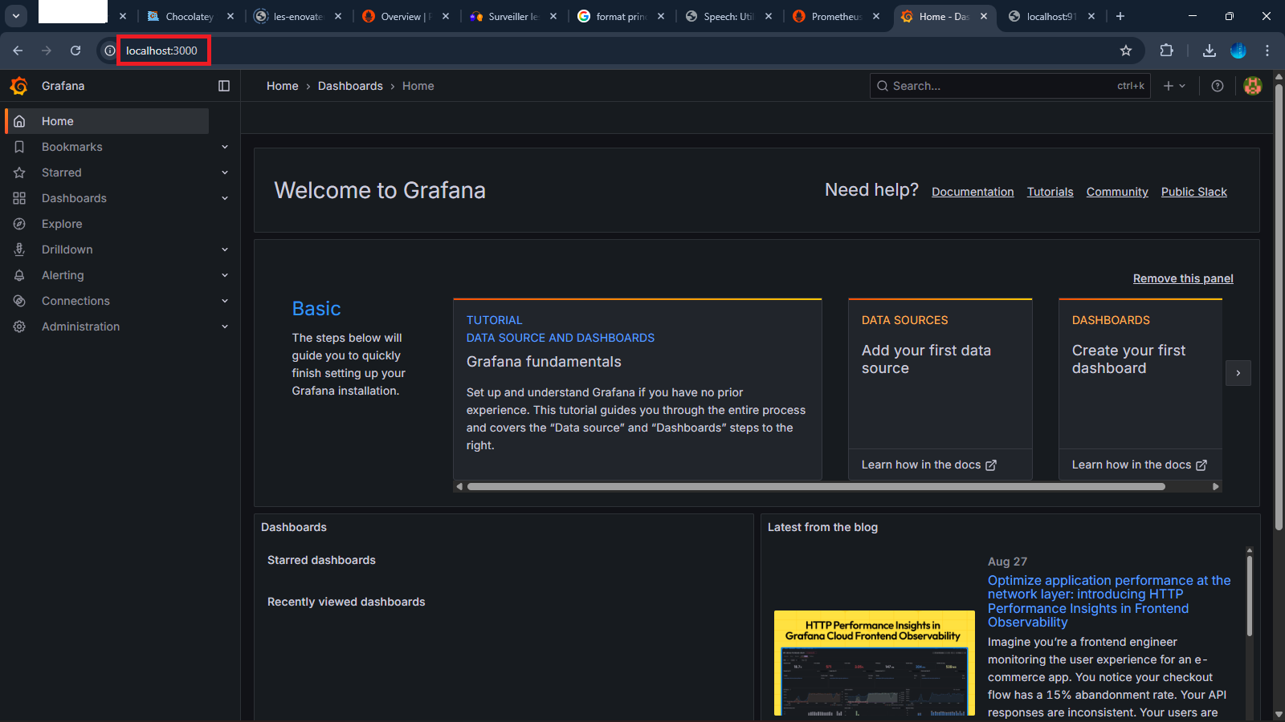1285x722 pixels.
Task: Click the Starred star icon in sidebar
Action: click(19, 172)
